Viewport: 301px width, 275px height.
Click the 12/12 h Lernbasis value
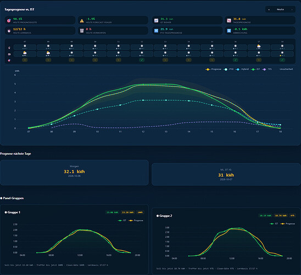[19, 29]
